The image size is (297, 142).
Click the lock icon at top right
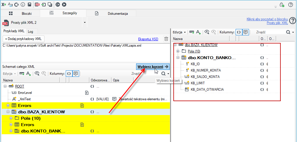[282, 5]
